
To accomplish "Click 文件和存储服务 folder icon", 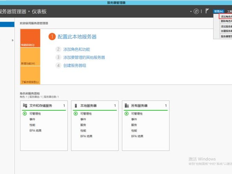I will coord(25,105).
